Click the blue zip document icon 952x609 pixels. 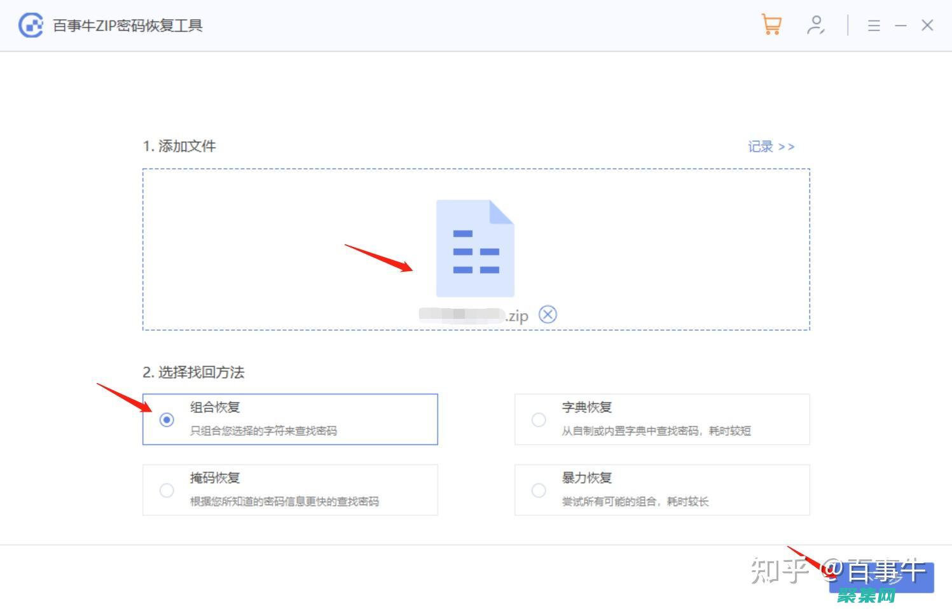(x=475, y=248)
